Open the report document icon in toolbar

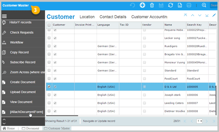[180, 5]
